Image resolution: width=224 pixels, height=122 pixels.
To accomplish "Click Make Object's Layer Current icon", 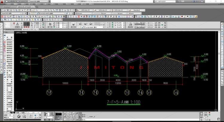I will tap(67, 13).
